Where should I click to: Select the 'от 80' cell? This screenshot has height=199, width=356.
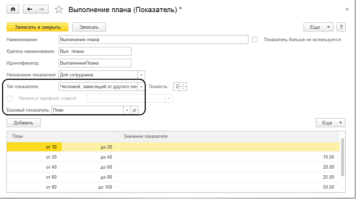[34, 187]
